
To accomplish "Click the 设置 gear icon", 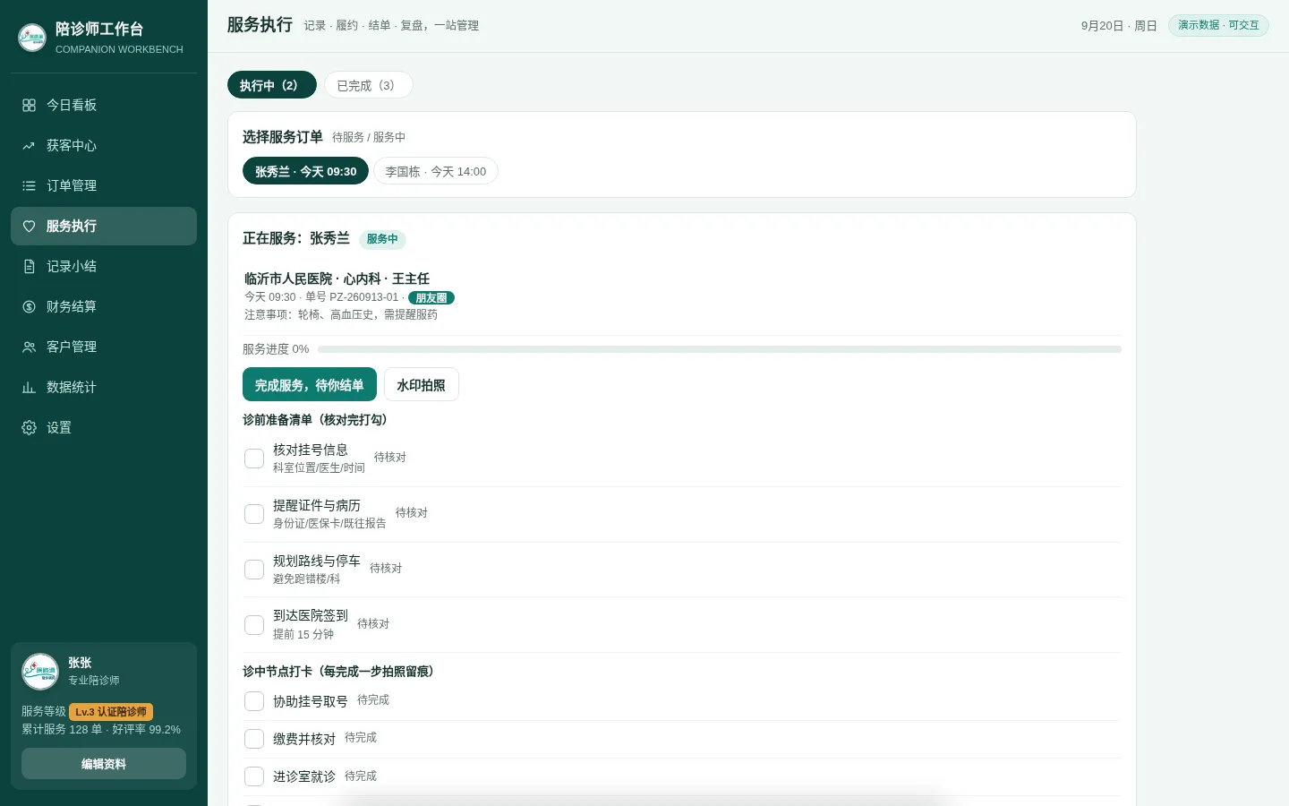I will pyautogui.click(x=29, y=427).
